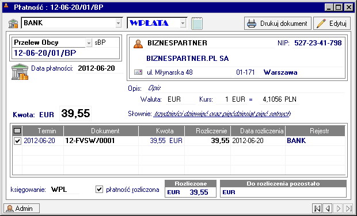Click the sBP series code field
The height and width of the screenshot is (216, 357).
(x=106, y=43)
